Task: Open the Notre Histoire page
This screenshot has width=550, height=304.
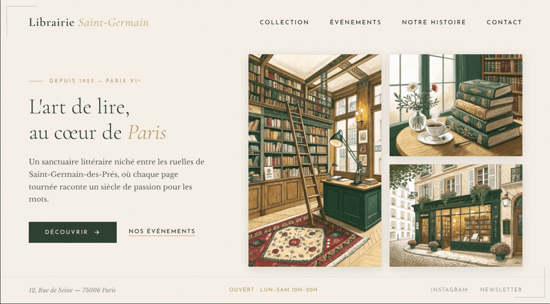Action: click(x=434, y=22)
